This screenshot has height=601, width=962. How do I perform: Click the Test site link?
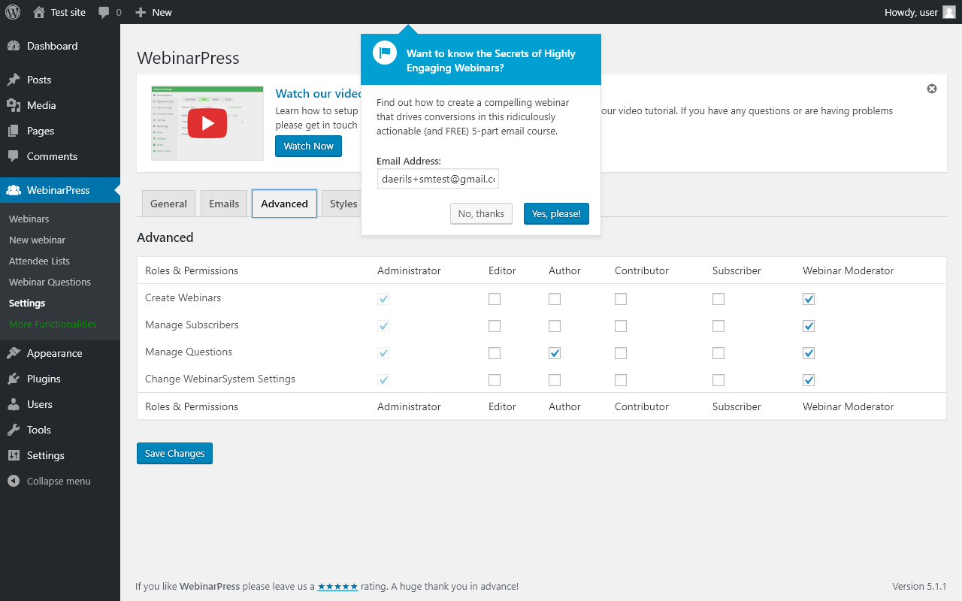pyautogui.click(x=68, y=12)
